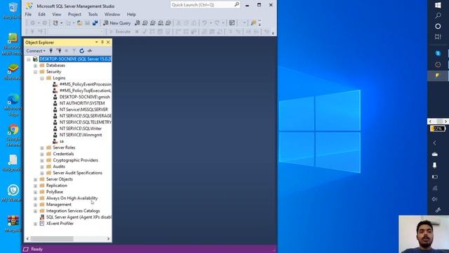This screenshot has height=253, width=449.
Task: Expand the Cryptographic Providers folder
Action: coord(42,161)
